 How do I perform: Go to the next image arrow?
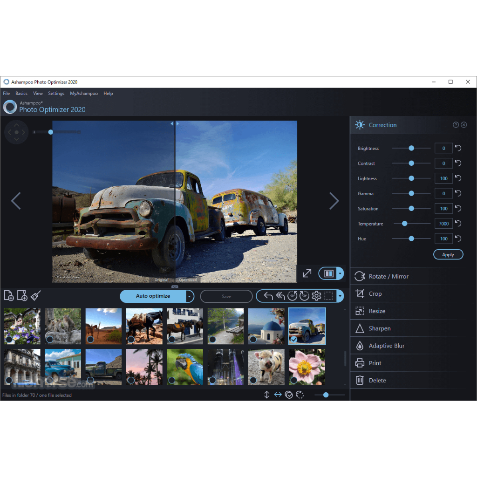[334, 201]
